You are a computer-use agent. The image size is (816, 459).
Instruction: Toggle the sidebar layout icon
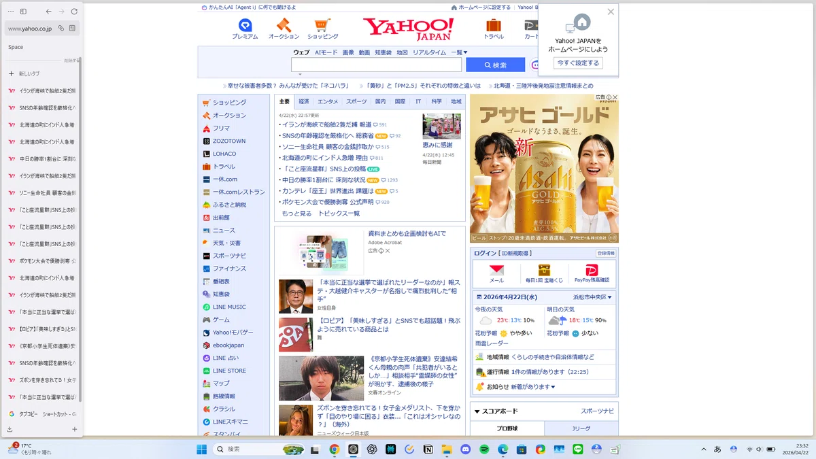23,12
